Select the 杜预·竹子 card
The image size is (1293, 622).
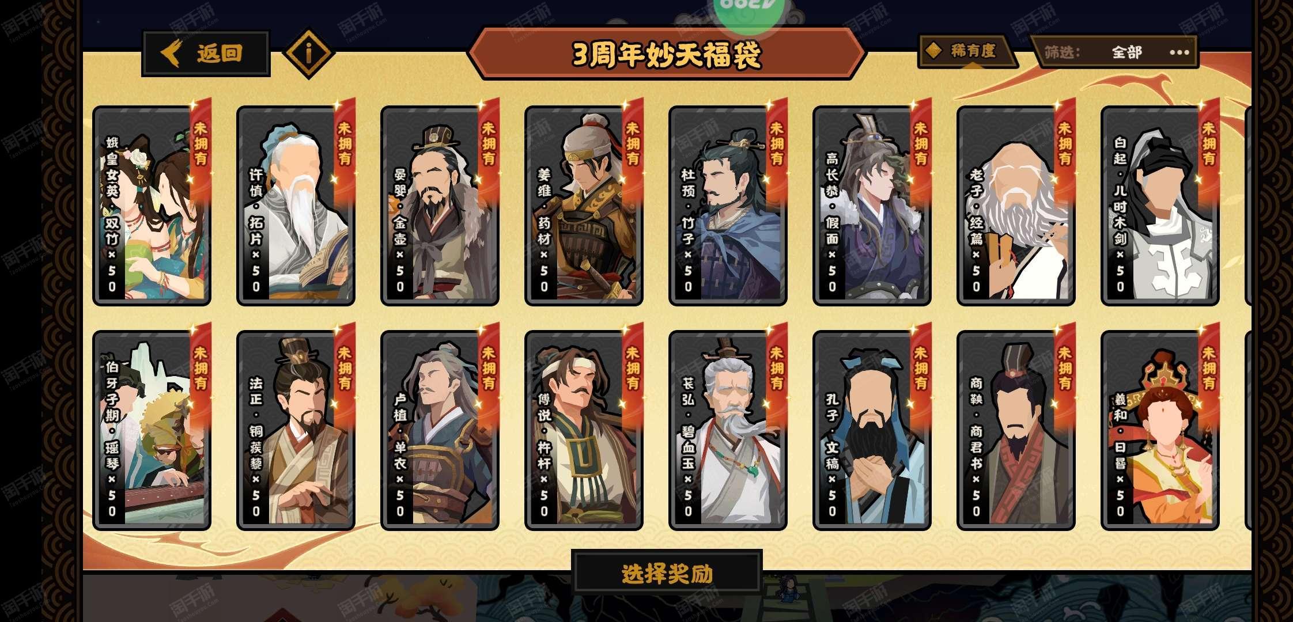[x=728, y=206]
